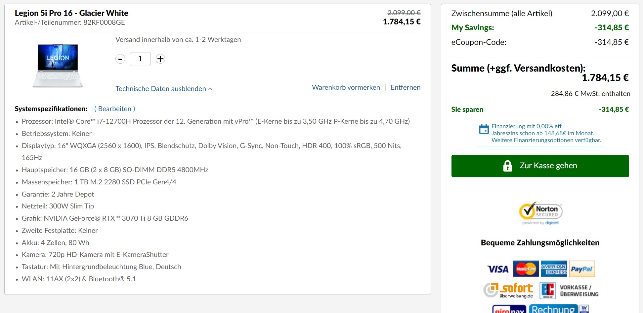Click the 284,86 € MwSt. enthalten text
Image resolution: width=643 pixels, height=313 pixels.
pos(590,94)
